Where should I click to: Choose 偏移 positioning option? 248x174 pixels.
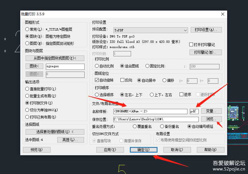(x=164, y=80)
